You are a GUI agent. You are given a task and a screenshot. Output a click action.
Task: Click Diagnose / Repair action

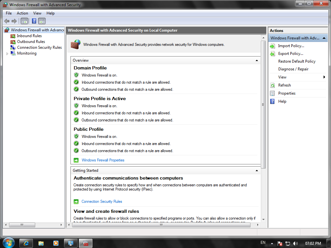point(293,69)
